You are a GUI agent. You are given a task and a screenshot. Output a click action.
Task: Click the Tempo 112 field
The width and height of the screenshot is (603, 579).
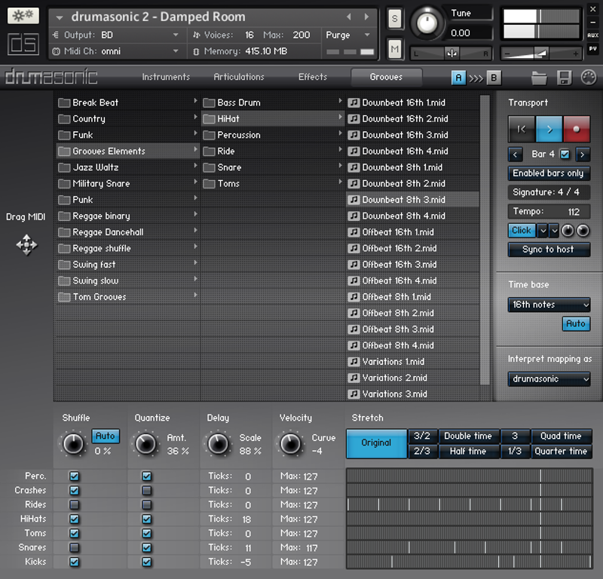[549, 212]
